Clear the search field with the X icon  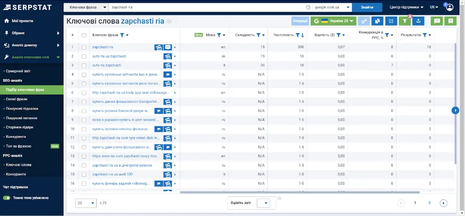coord(308,8)
